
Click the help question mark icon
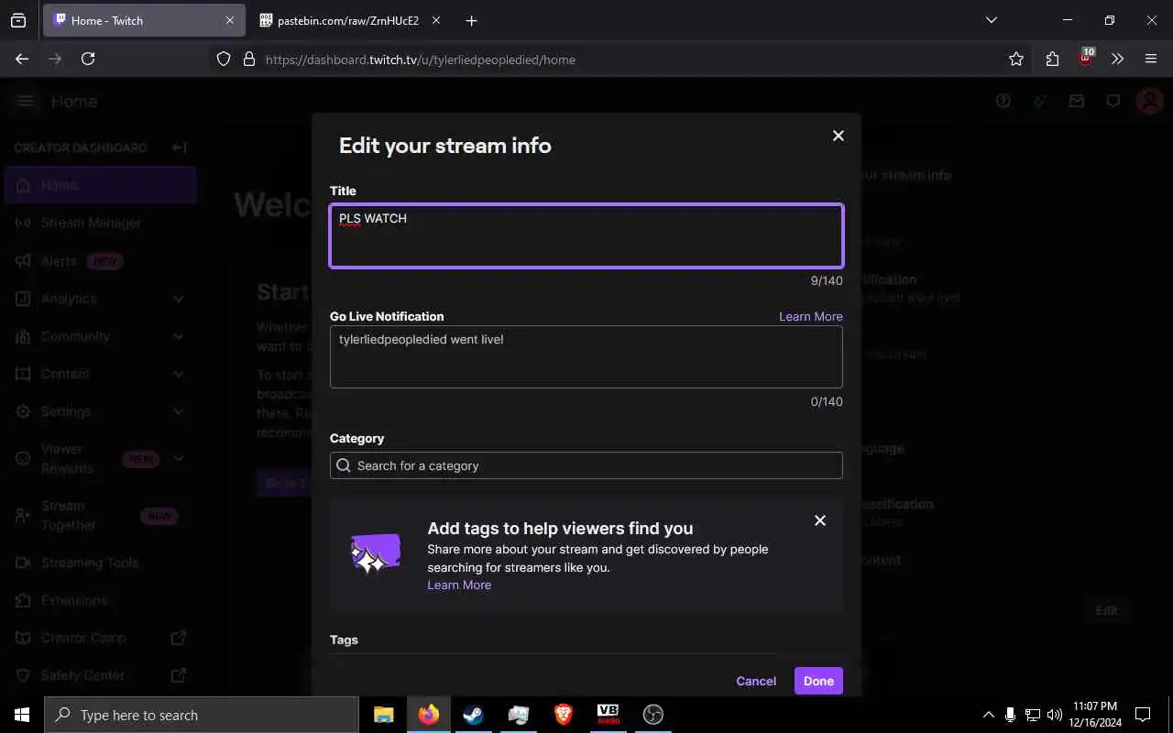pos(1003,101)
